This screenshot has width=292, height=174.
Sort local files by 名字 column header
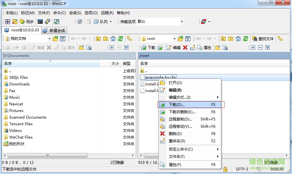[x=8, y=64]
